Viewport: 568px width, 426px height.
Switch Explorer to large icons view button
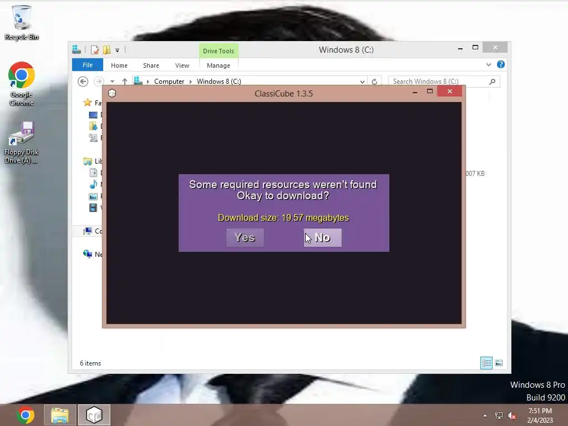[499, 363]
